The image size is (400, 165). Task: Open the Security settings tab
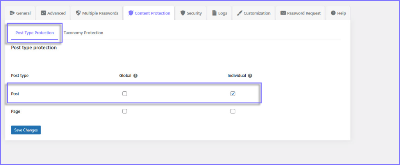coord(191,13)
